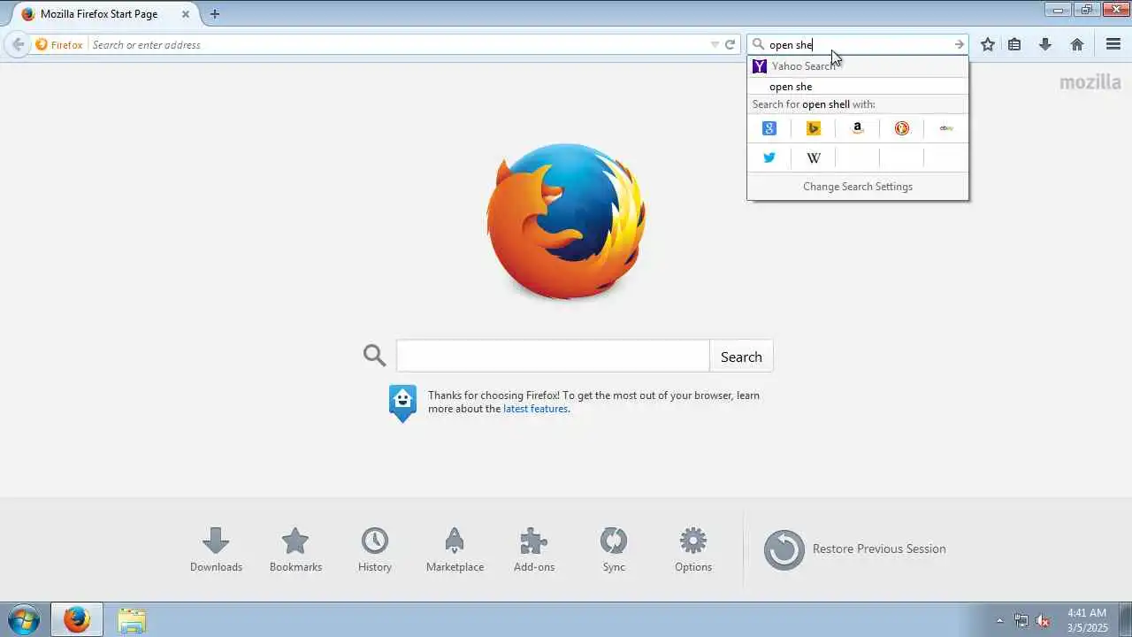Search with Google engine icon

[769, 128]
